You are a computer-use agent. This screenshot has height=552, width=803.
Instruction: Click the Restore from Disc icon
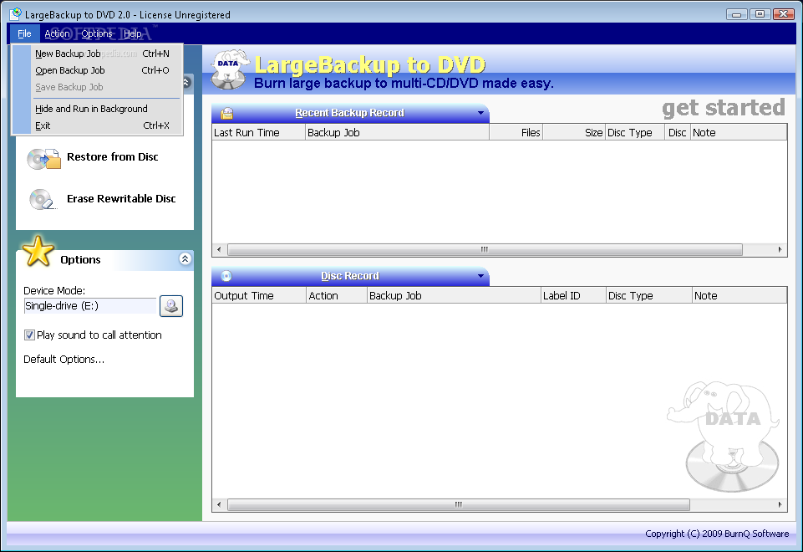coord(43,159)
